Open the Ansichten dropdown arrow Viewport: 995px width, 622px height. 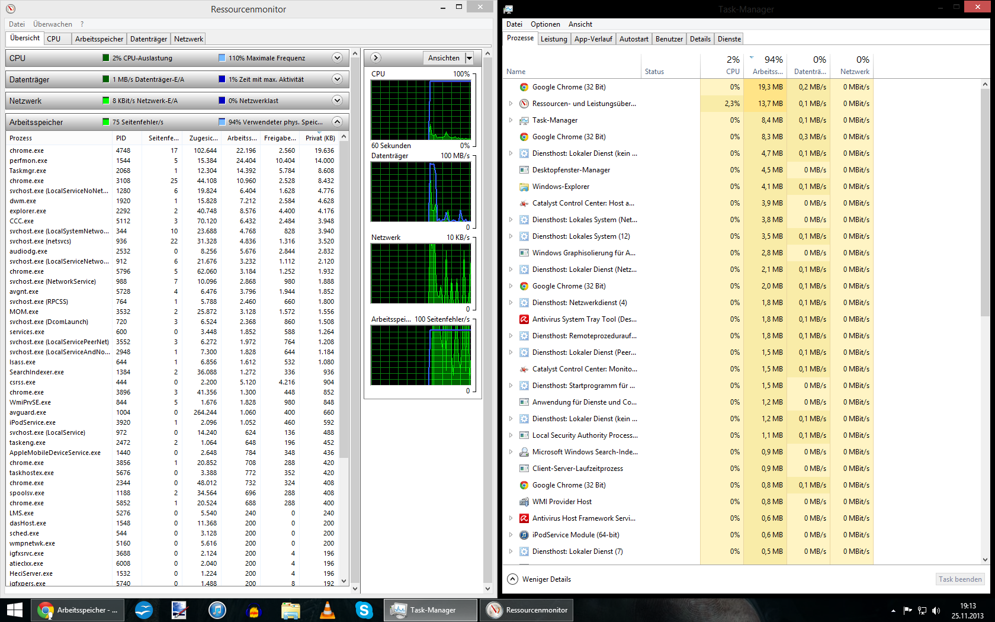click(469, 58)
